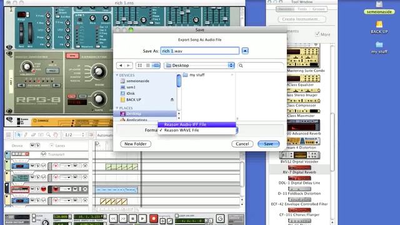The height and width of the screenshot is (225, 400).
Task: Eject the BACK UP volume in the sidebar
Action: (x=172, y=100)
